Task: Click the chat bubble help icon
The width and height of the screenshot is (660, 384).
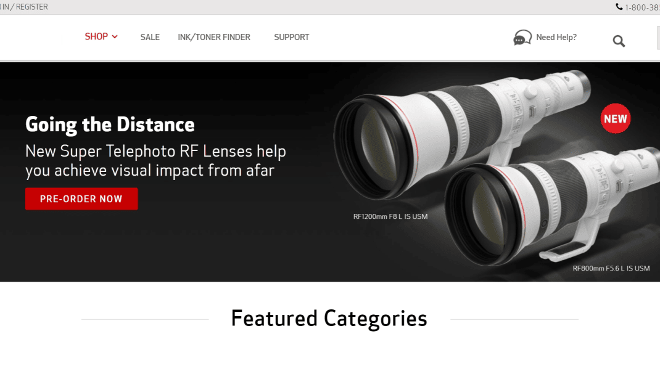Action: click(522, 38)
